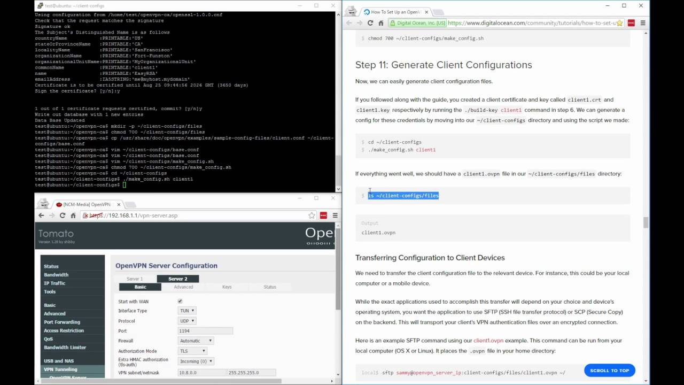Screen dimensions: 684x385
Task: Open the Interface Type TUN dropdown
Action: coord(187,311)
